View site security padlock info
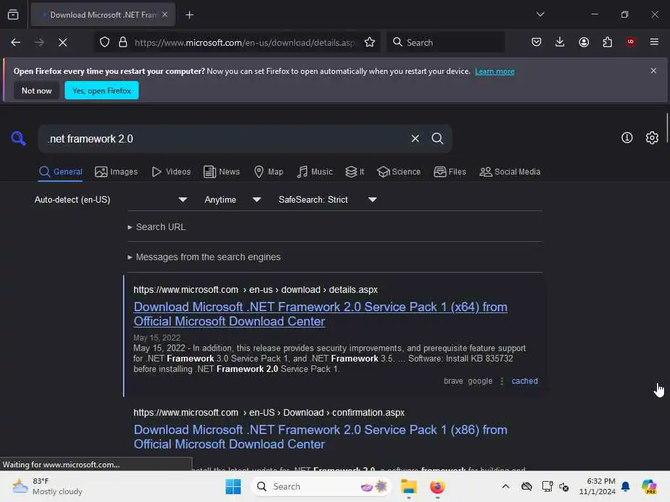The width and height of the screenshot is (670, 502). coord(123,42)
